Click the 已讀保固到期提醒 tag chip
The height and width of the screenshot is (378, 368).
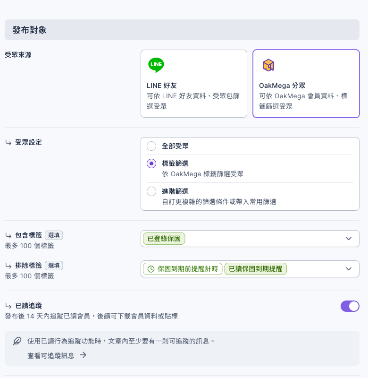(x=255, y=269)
